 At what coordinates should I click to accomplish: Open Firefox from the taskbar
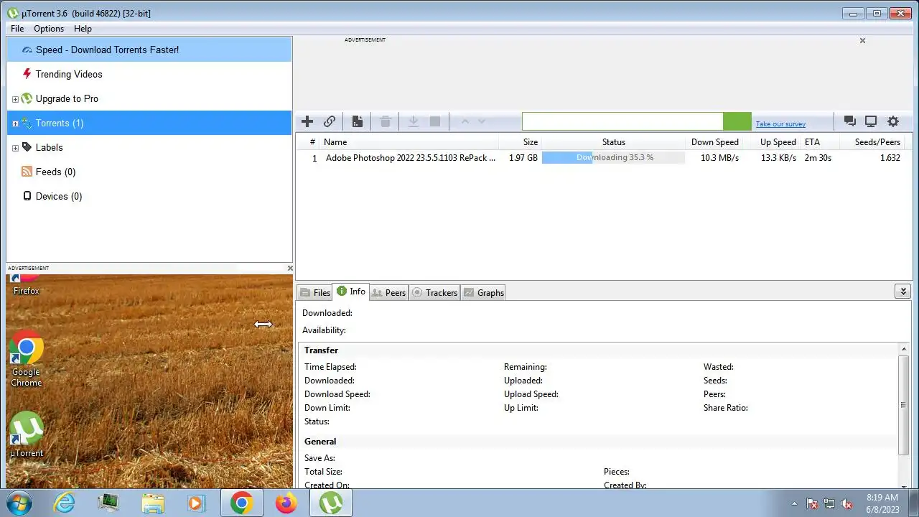pyautogui.click(x=286, y=503)
